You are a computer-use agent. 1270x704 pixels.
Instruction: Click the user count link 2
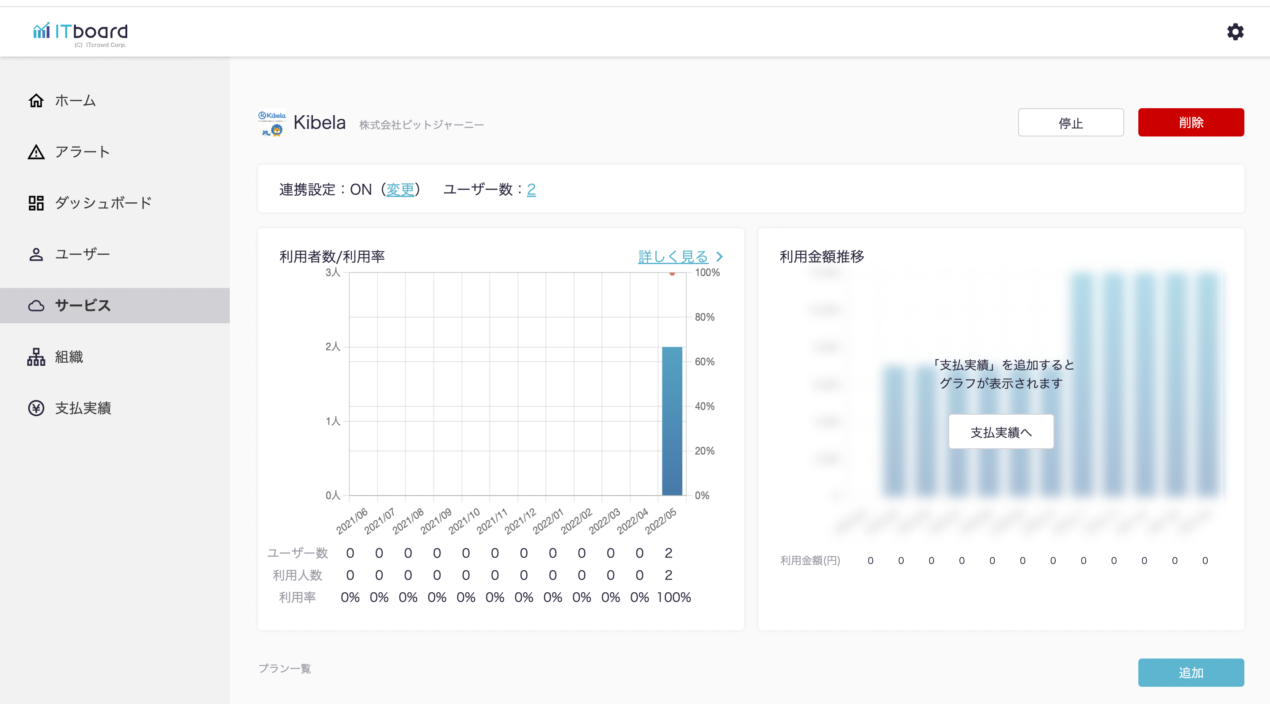coord(531,189)
